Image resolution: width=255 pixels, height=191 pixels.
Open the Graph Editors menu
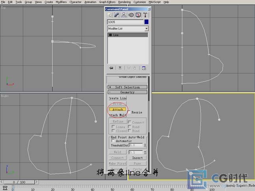tap(107, 2)
